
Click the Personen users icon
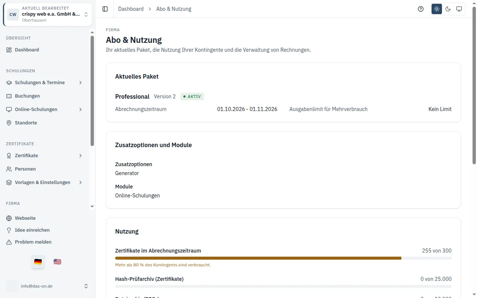[x=9, y=169]
